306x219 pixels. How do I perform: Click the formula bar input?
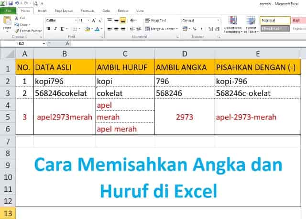[x=188, y=44]
